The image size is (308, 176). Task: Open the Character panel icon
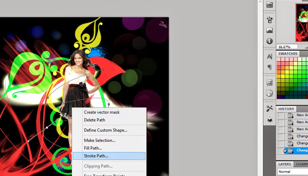[x=269, y=56]
